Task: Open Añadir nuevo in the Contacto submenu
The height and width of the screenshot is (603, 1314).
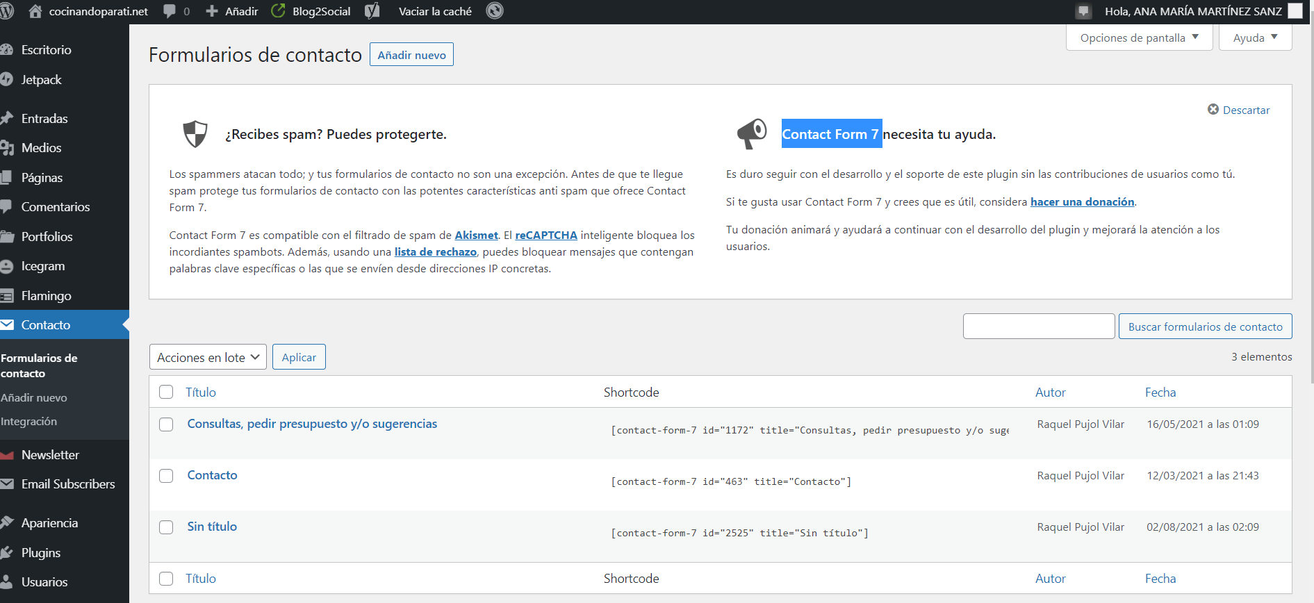Action: [34, 397]
